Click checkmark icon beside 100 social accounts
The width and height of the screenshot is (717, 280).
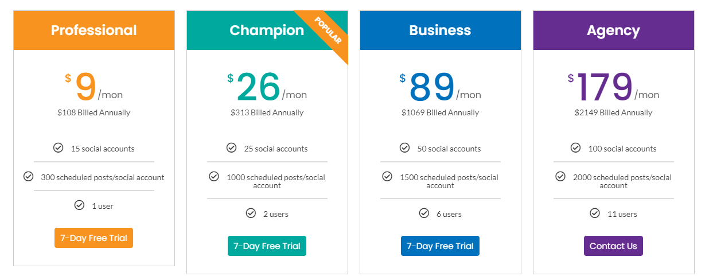(x=575, y=148)
